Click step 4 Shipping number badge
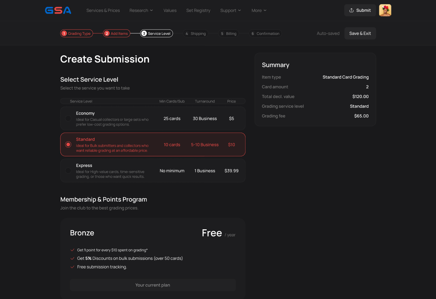 coord(187,33)
